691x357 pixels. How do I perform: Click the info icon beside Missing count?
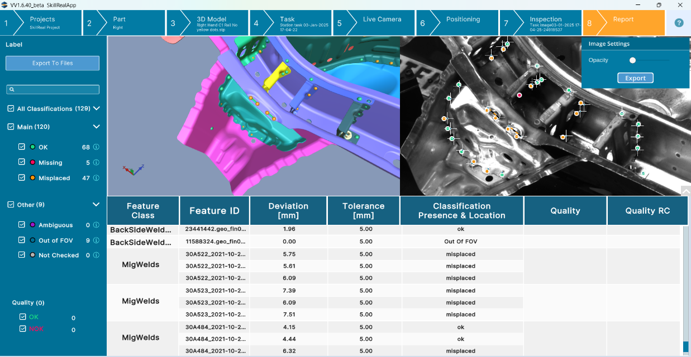97,162
